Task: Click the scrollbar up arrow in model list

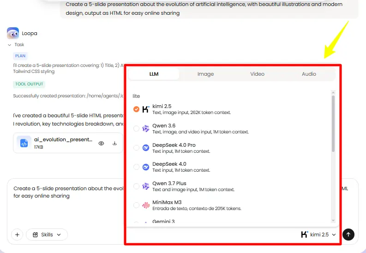Action: point(333,93)
